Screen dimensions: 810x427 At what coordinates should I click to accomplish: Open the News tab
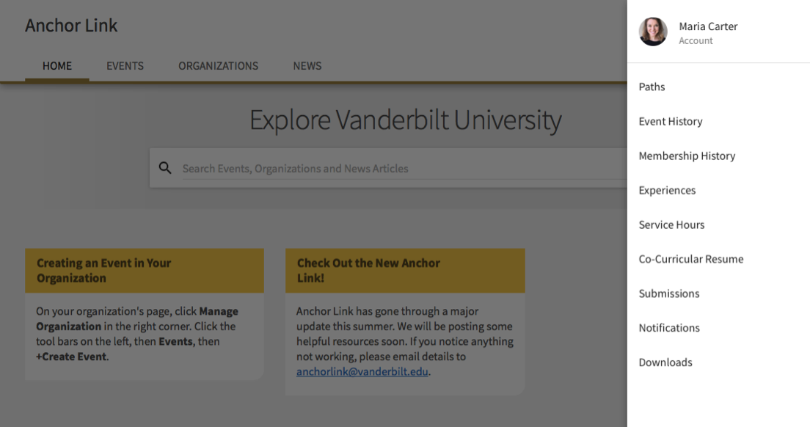coord(307,66)
